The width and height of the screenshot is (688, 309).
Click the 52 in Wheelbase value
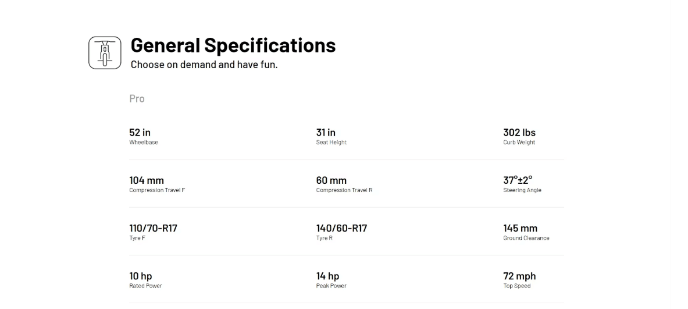[140, 133]
